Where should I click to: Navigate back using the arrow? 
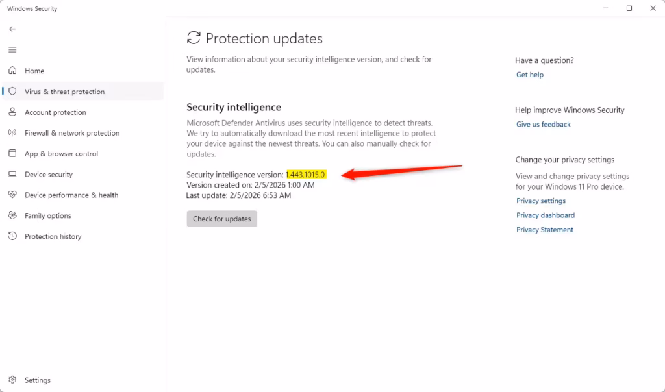pyautogui.click(x=12, y=29)
